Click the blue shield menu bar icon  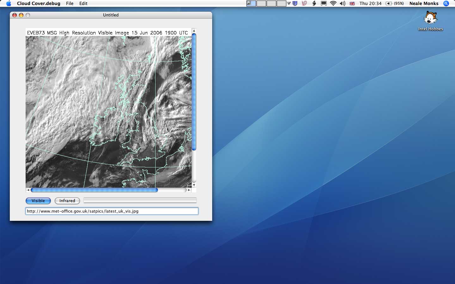click(x=295, y=3)
